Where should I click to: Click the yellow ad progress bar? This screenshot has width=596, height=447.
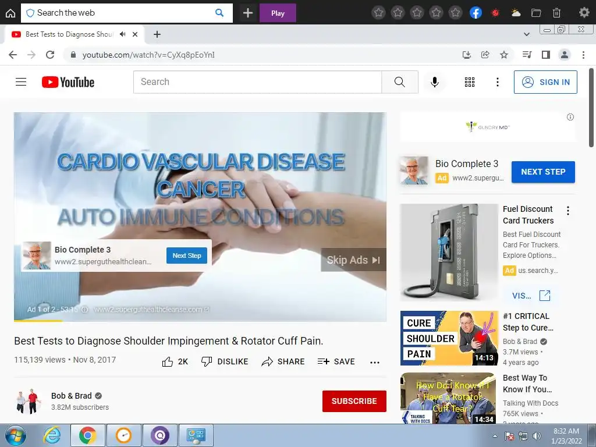(38, 321)
